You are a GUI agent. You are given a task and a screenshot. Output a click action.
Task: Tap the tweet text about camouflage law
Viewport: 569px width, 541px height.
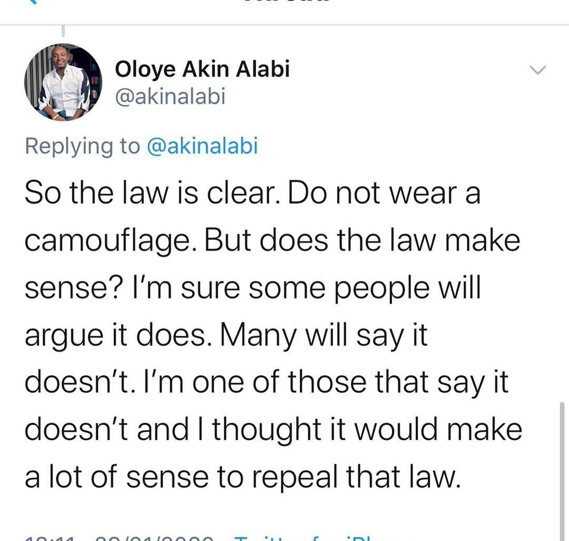click(273, 335)
